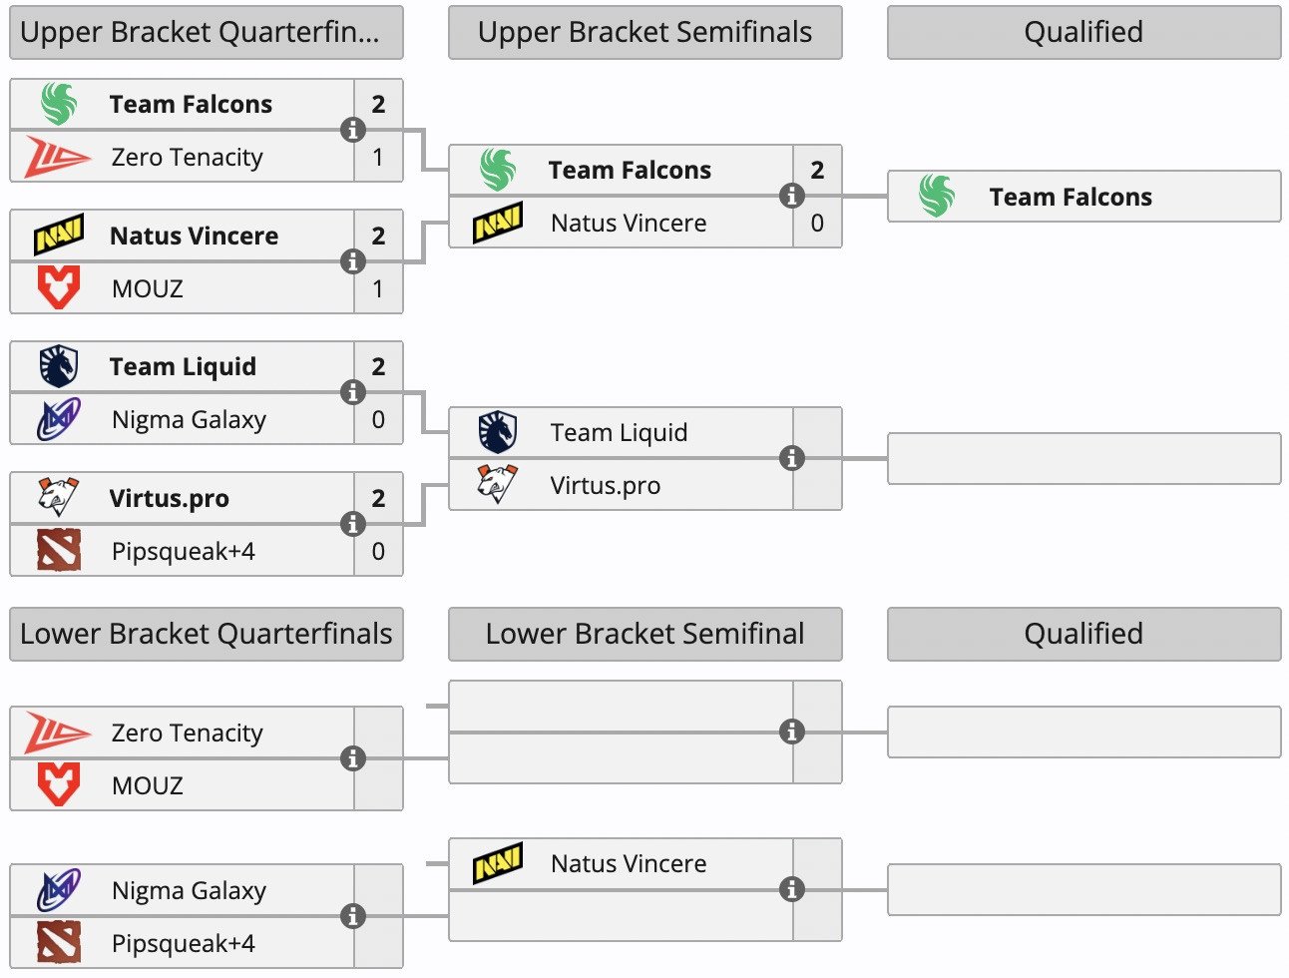Screen dimensions: 1289x978
Task: Open Team Liquid link in upper semifinals
Action: (x=619, y=432)
